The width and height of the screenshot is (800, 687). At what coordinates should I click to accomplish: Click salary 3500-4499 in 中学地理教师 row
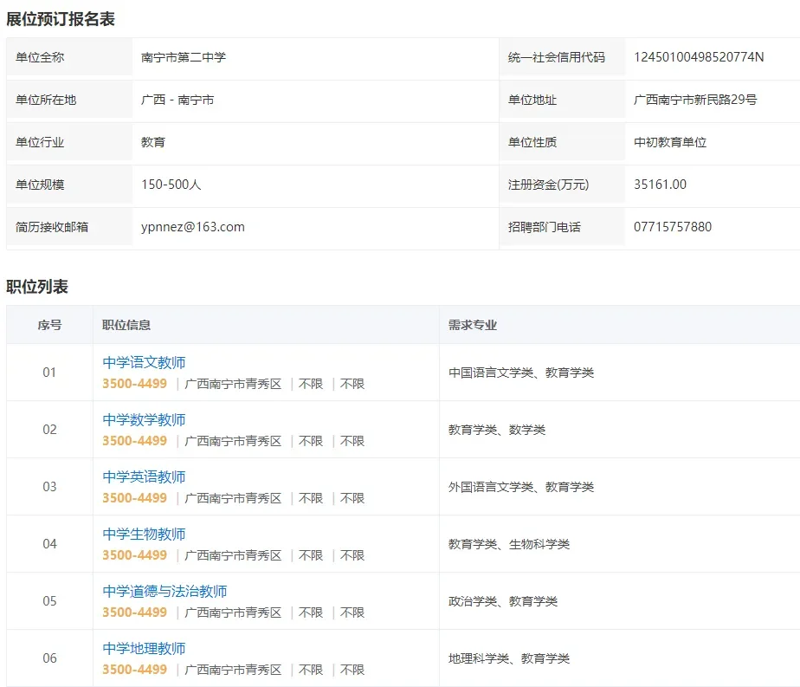pos(135,669)
